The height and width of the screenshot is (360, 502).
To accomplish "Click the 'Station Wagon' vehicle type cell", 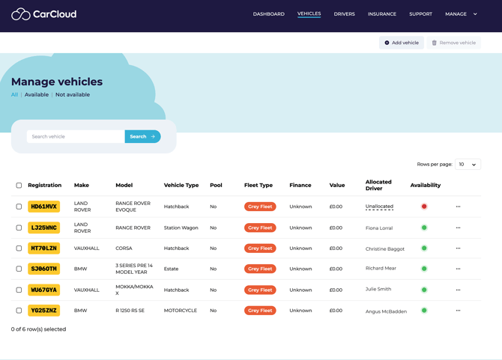I will point(181,228).
